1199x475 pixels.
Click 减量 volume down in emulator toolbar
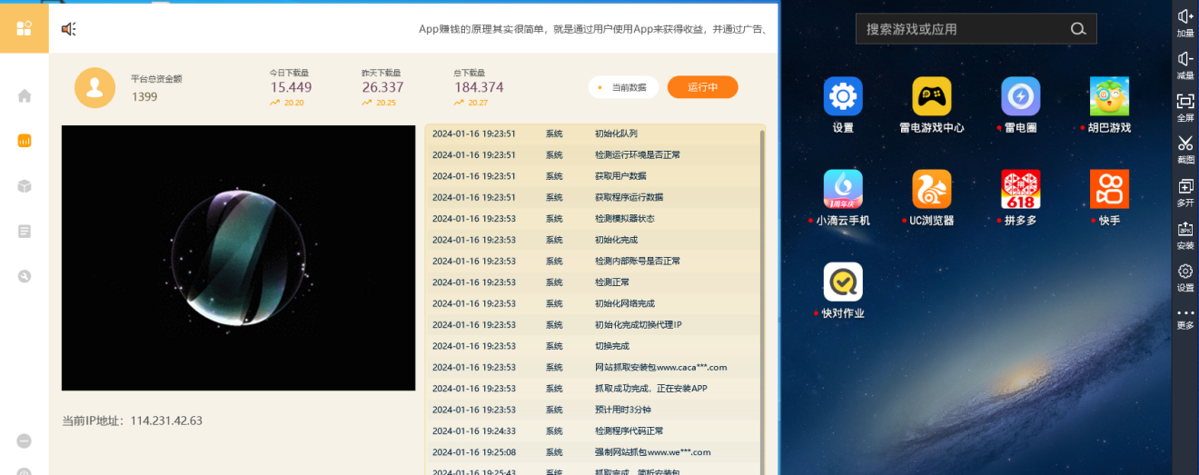1185,65
